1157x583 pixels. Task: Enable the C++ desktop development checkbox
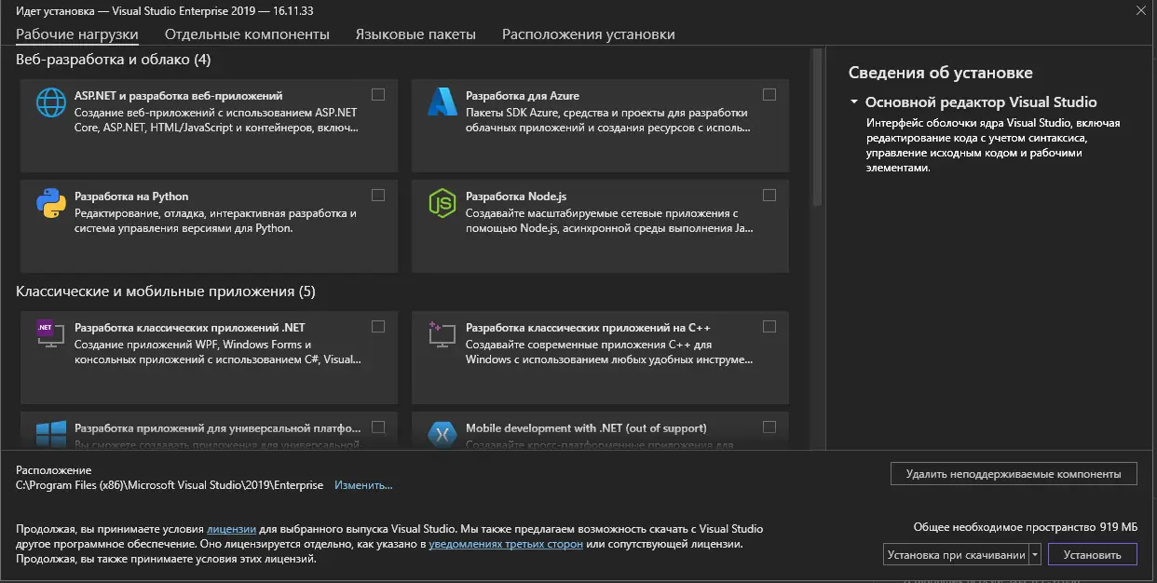coord(769,325)
